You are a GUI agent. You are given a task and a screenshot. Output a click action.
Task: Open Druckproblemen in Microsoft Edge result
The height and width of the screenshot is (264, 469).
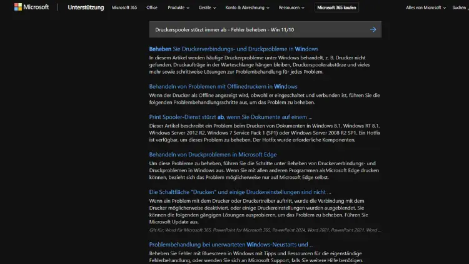213,155
